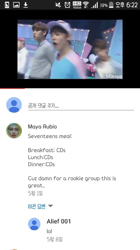Tap the alarm clock status icon
Screen dimensions: 140x250
click(68, 5)
